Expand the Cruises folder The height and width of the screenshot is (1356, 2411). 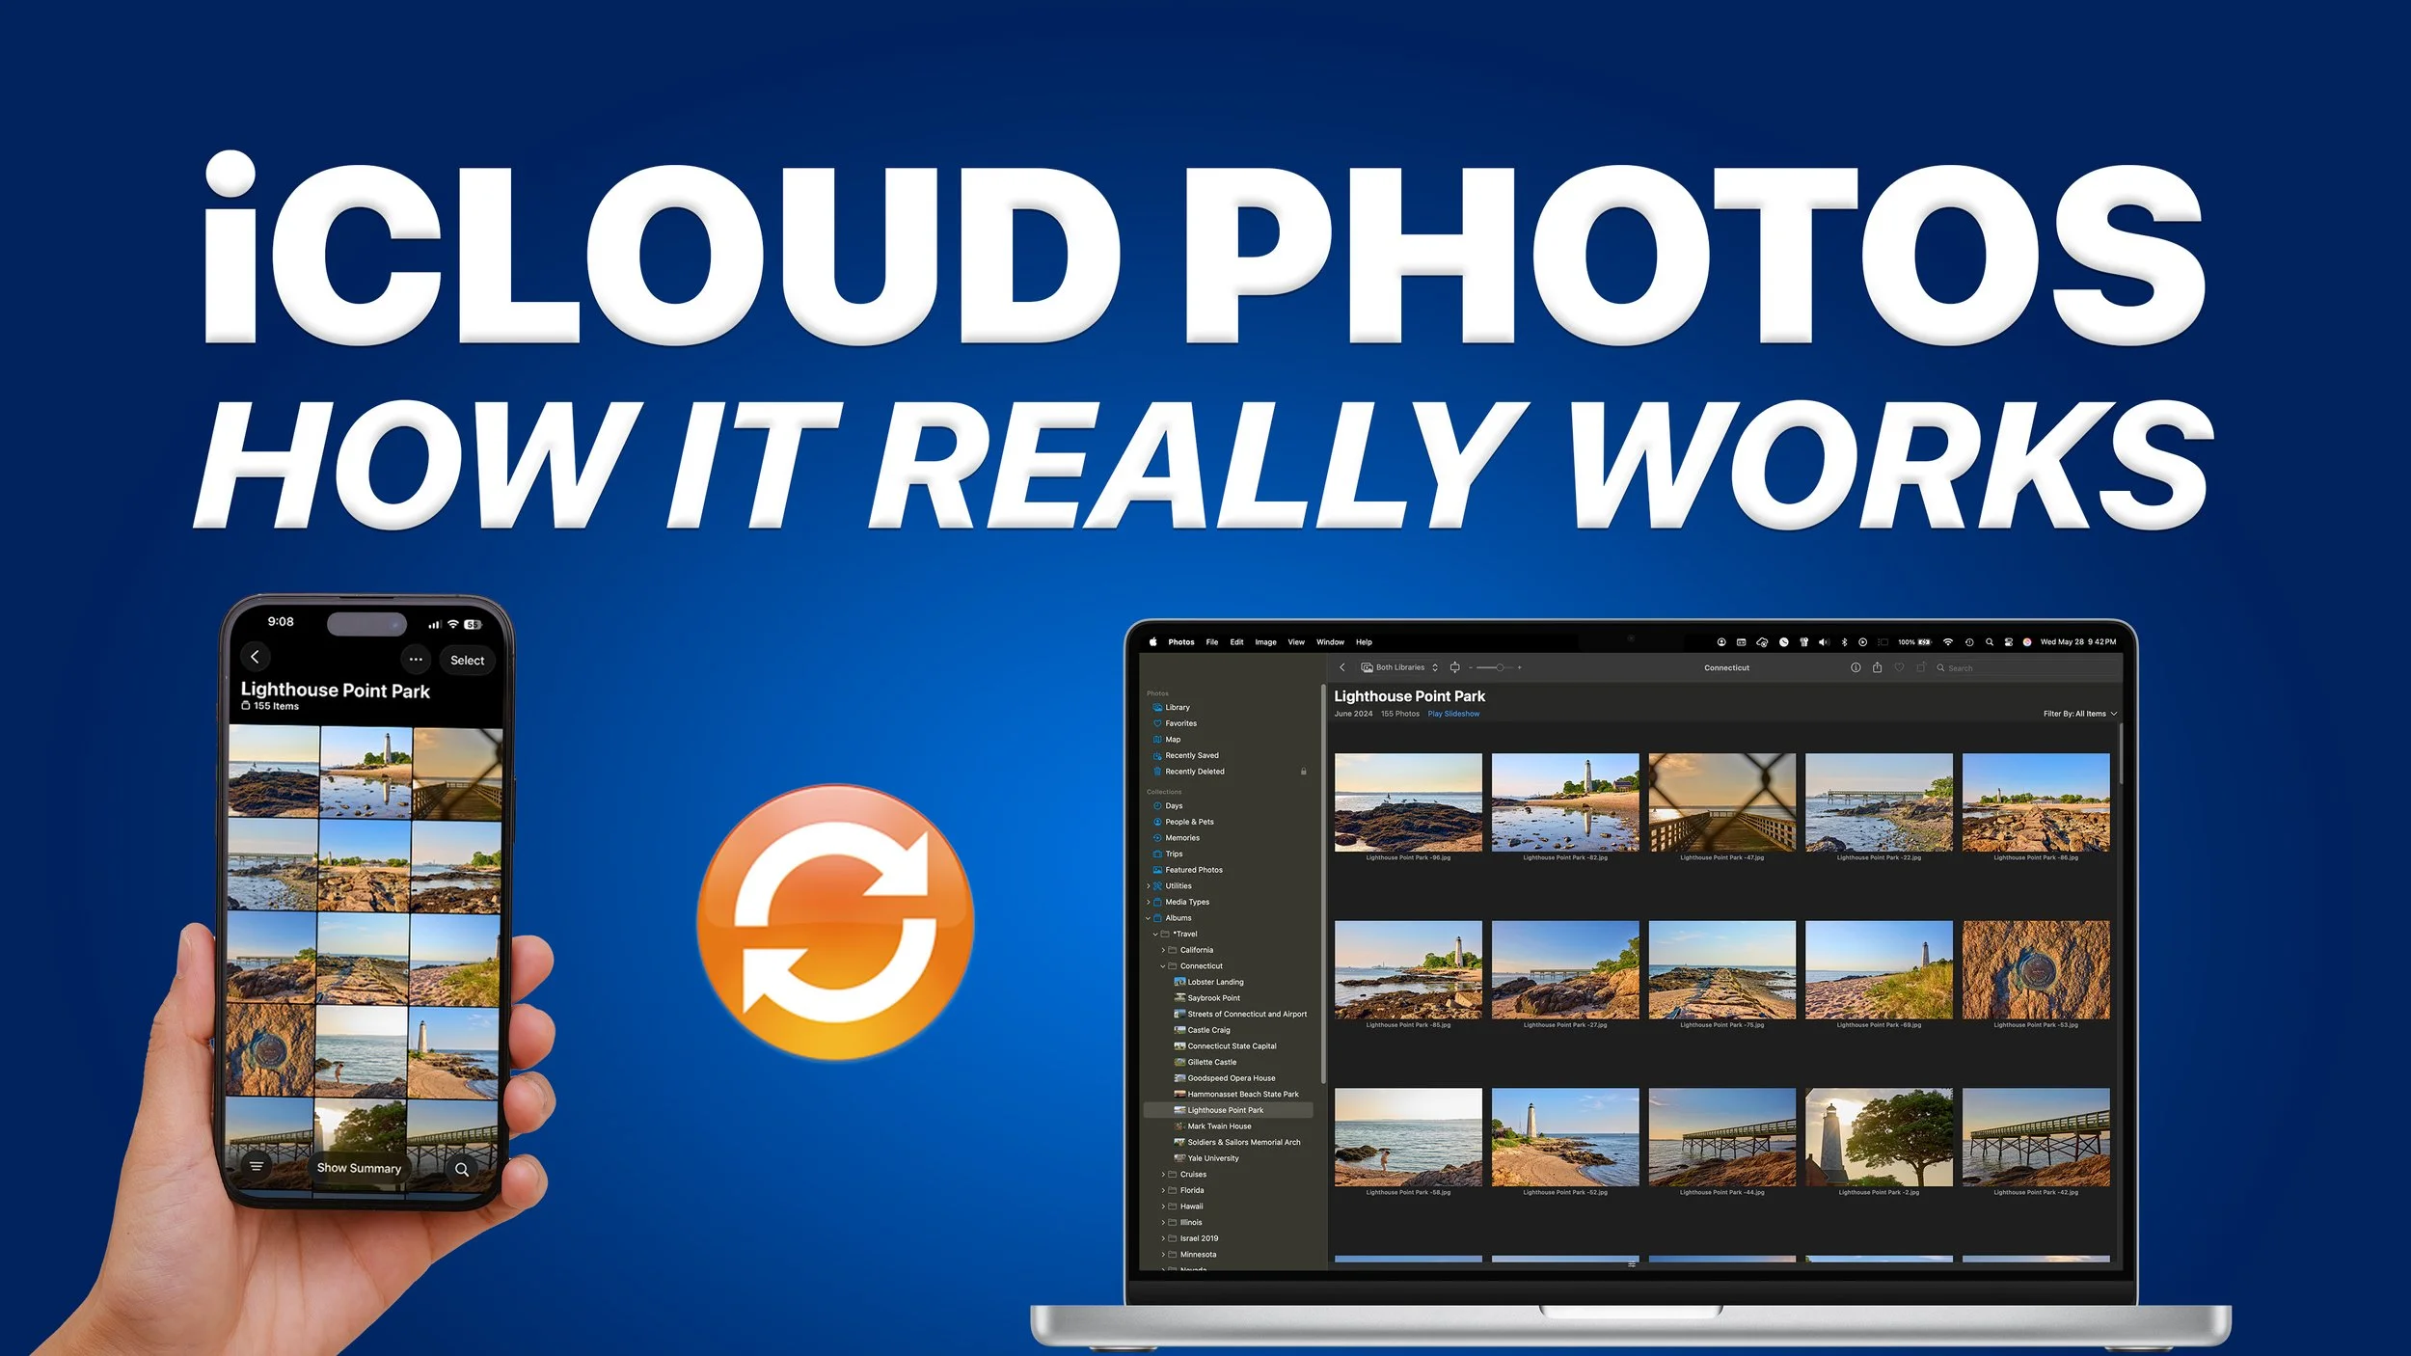pos(1163,1175)
